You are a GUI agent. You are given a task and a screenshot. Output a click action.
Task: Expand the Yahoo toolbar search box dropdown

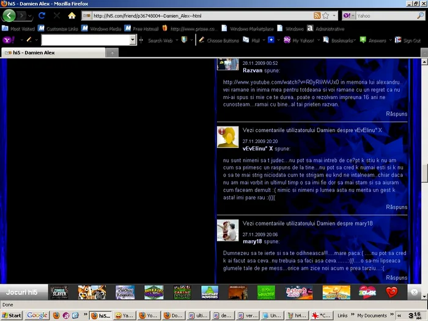click(x=133, y=40)
